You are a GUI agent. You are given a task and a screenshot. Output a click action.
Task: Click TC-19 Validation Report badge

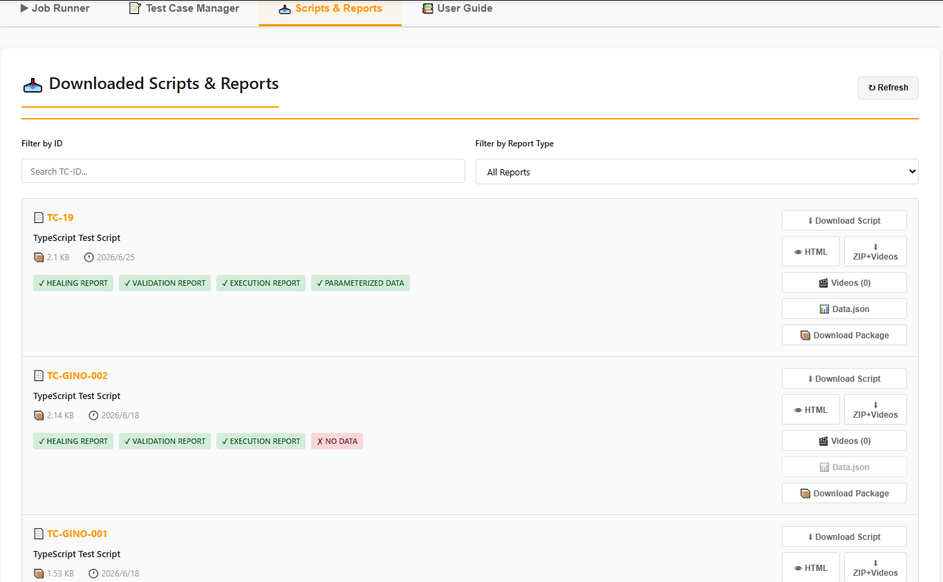[165, 283]
